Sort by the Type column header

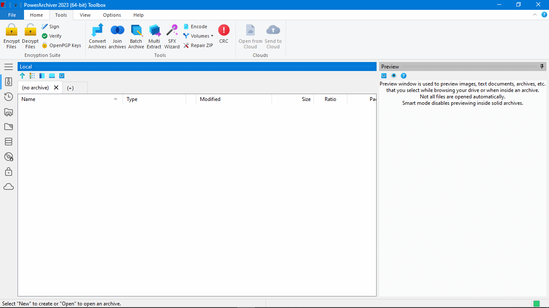154,99
